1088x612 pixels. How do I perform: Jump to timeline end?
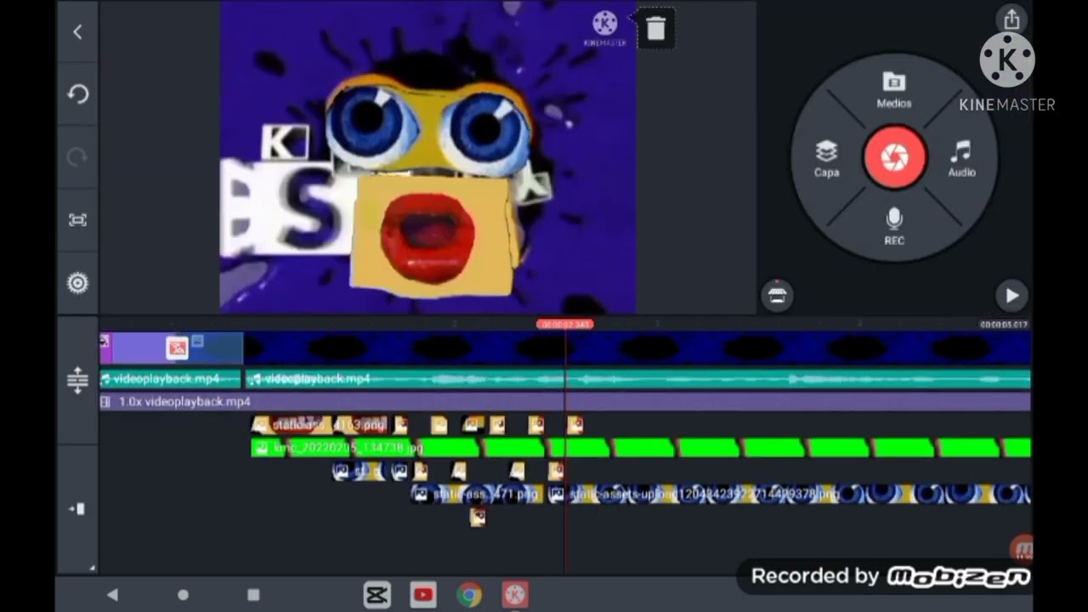point(77,508)
